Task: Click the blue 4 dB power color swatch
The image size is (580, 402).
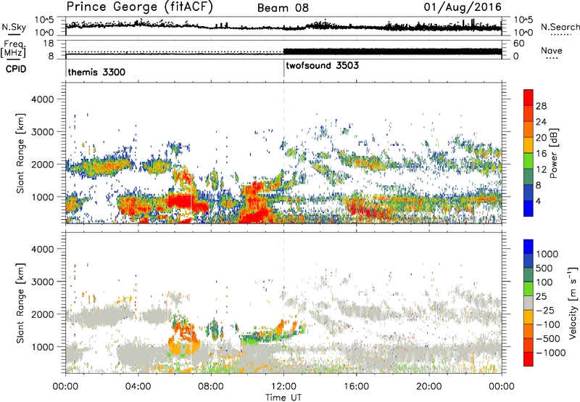Action: point(529,208)
